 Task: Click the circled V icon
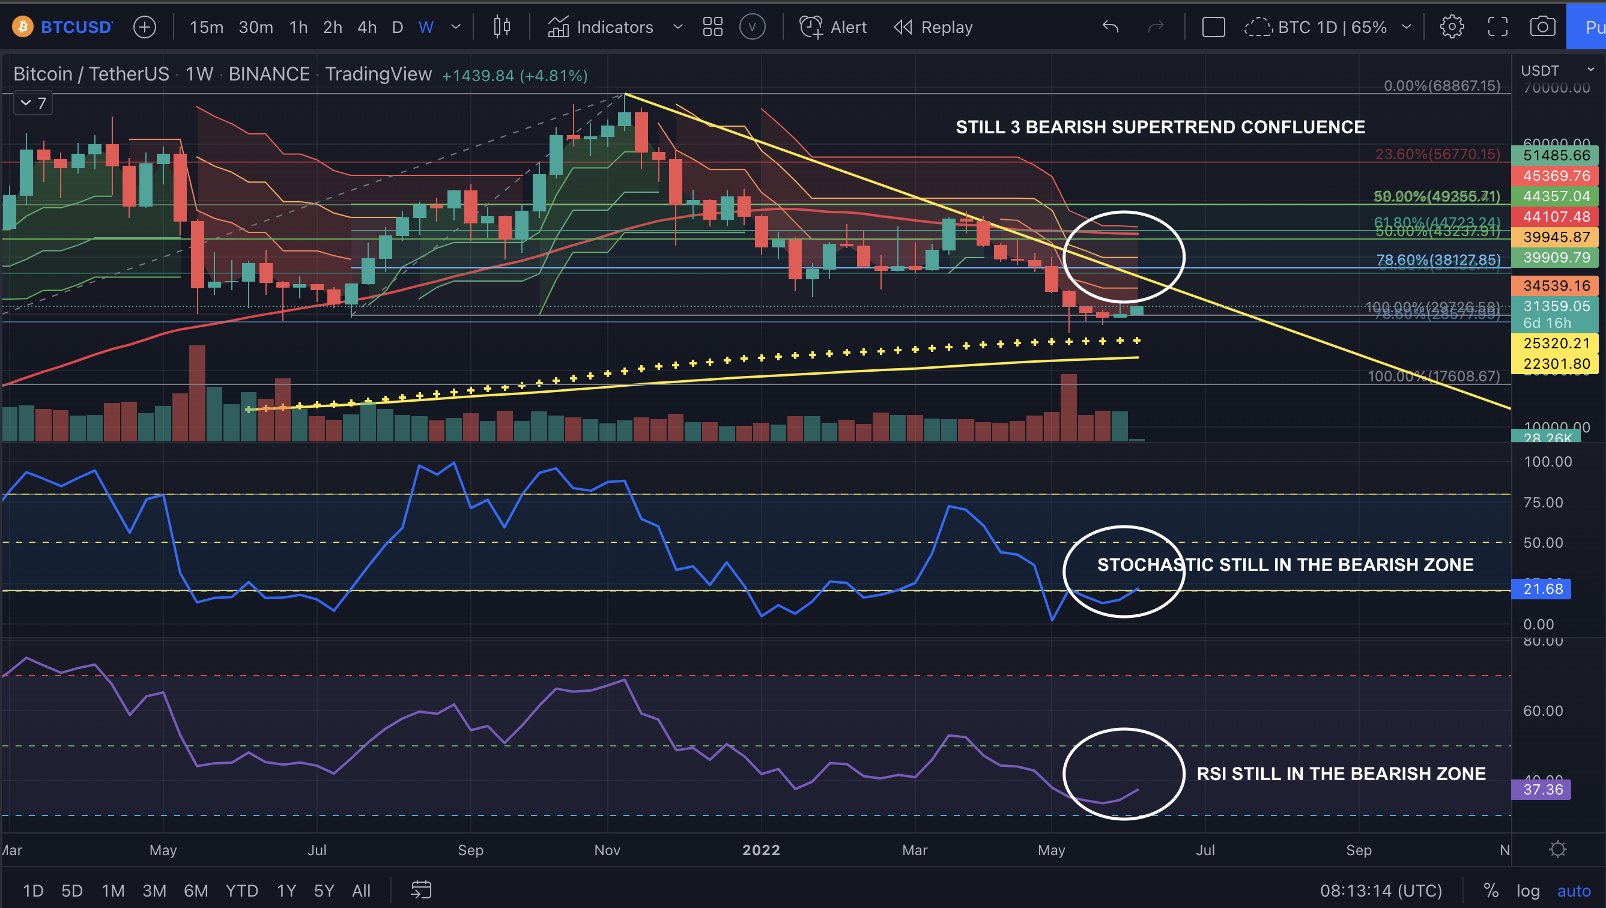click(x=752, y=27)
